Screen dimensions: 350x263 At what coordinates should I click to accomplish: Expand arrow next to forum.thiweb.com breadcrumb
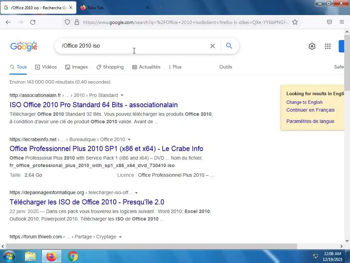coord(120,237)
